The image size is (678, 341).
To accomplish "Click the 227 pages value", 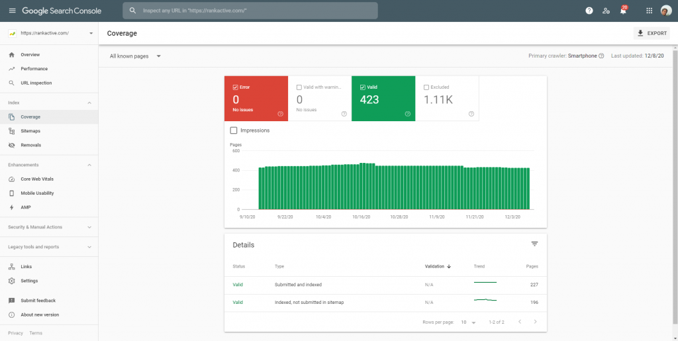I will click(534, 285).
